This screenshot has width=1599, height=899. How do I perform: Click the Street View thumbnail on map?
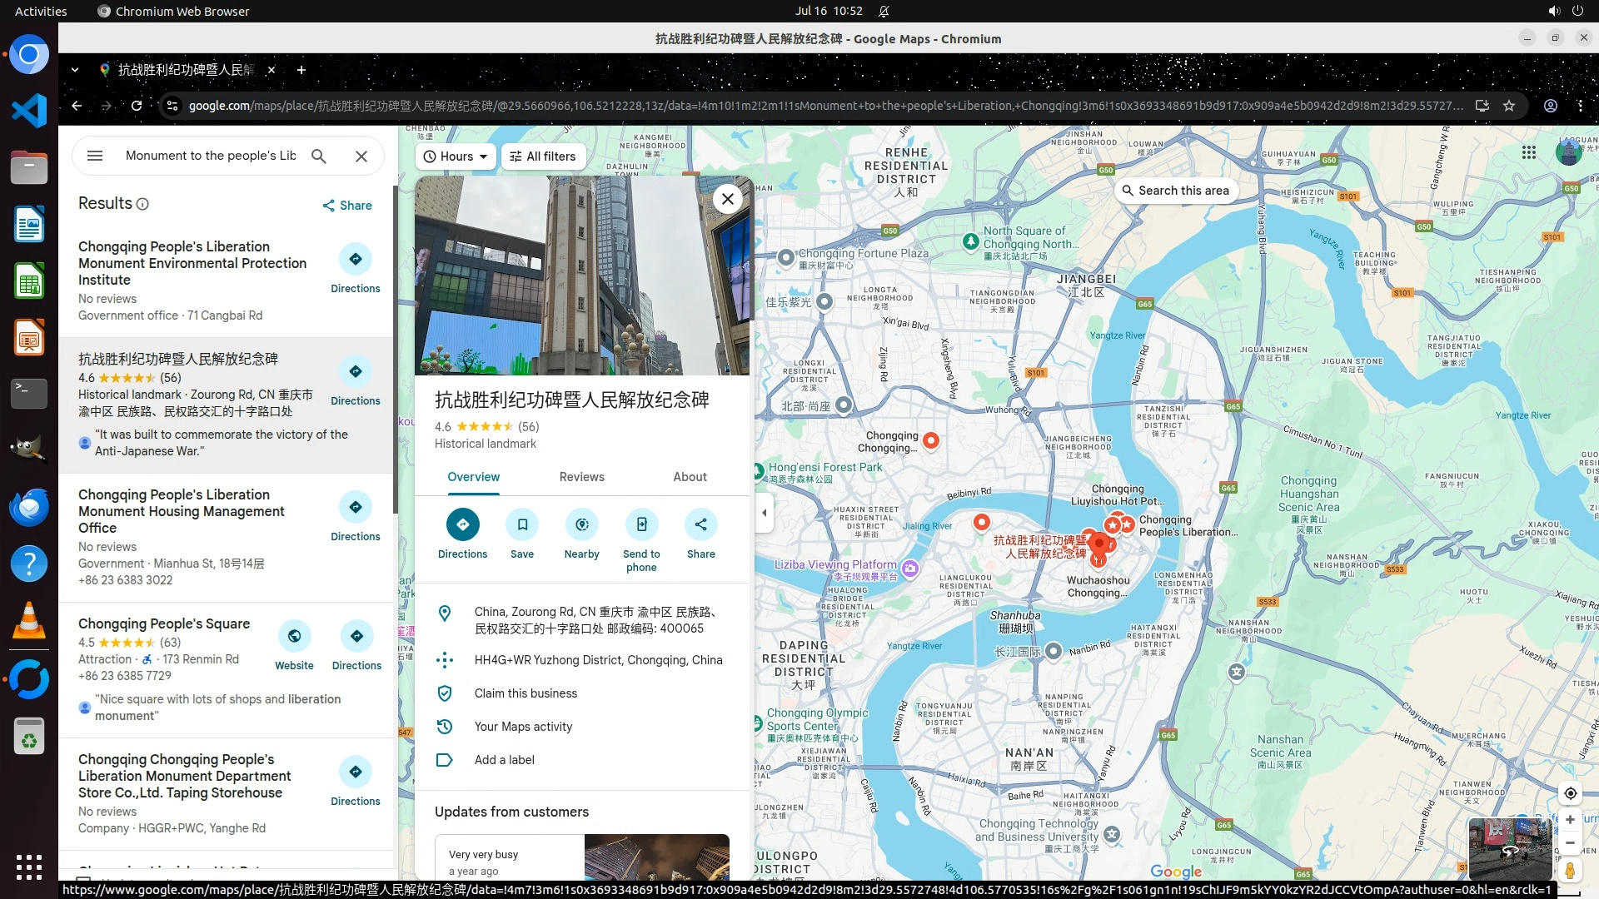[1509, 848]
